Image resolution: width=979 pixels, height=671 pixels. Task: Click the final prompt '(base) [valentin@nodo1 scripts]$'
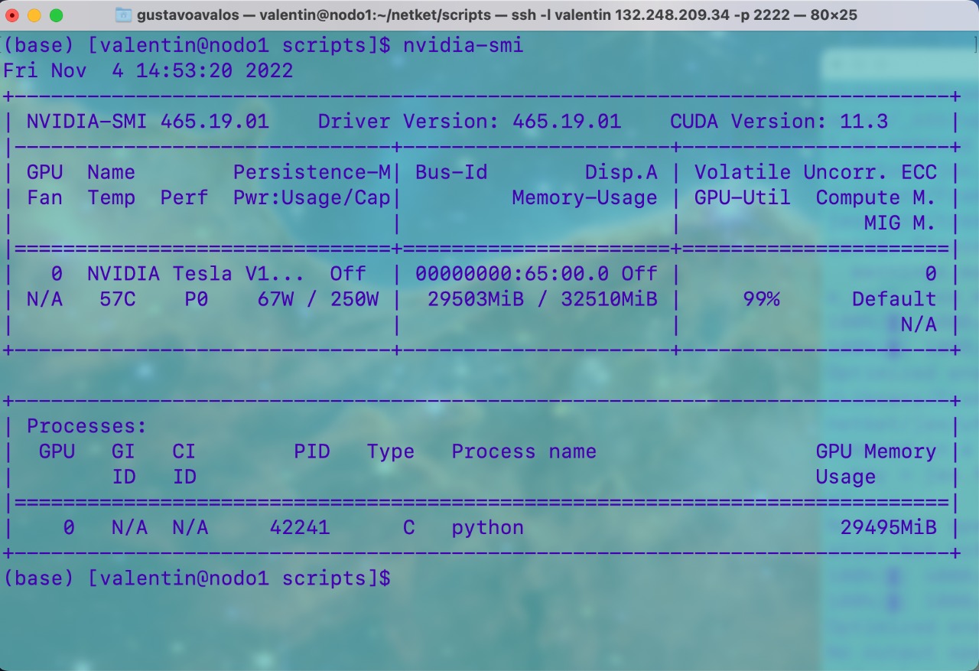point(197,578)
